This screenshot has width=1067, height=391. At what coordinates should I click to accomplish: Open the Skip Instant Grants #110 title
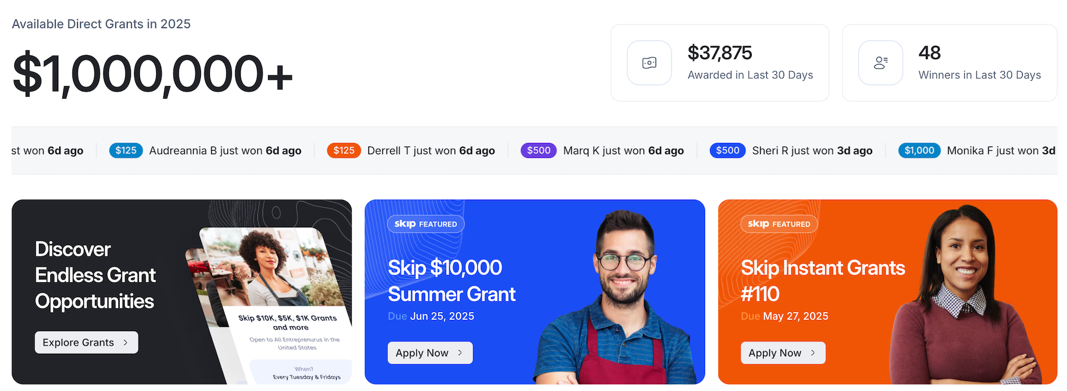pos(822,281)
